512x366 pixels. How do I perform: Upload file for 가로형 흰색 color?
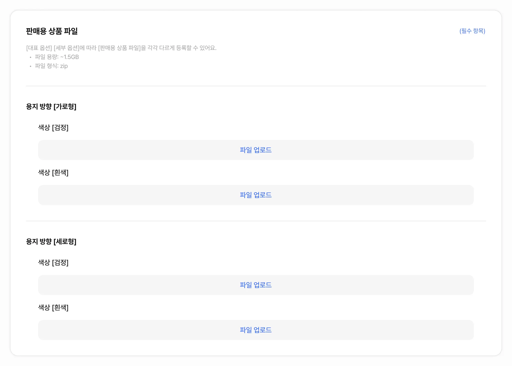256,195
